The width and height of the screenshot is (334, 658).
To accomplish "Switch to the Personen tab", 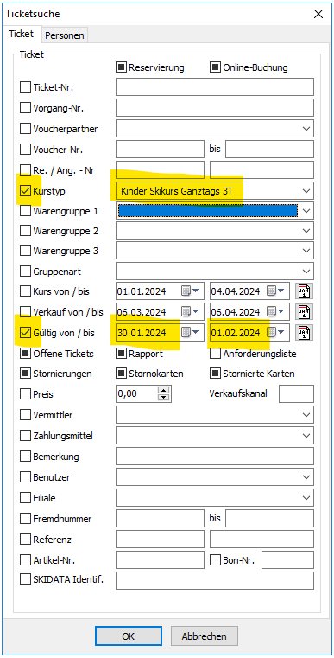I will coord(65,35).
